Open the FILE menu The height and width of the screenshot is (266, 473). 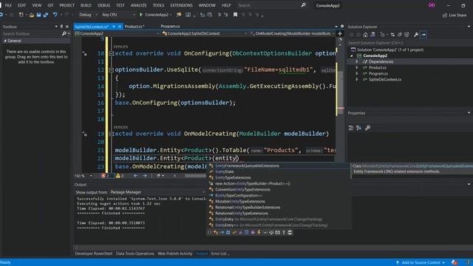[8, 5]
